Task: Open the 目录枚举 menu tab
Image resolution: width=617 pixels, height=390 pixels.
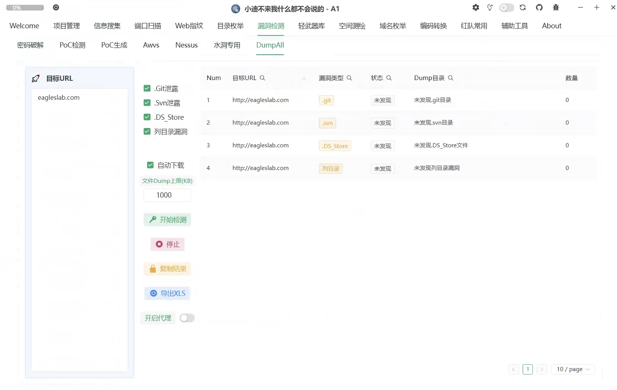Action: click(x=230, y=26)
